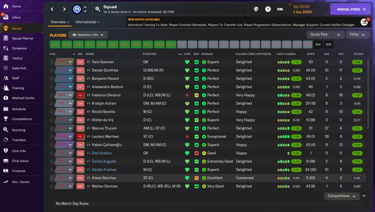Open the Dev. Centre icon

point(6,182)
